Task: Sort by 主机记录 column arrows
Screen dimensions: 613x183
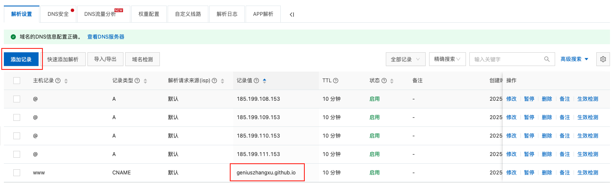Action: [66, 81]
